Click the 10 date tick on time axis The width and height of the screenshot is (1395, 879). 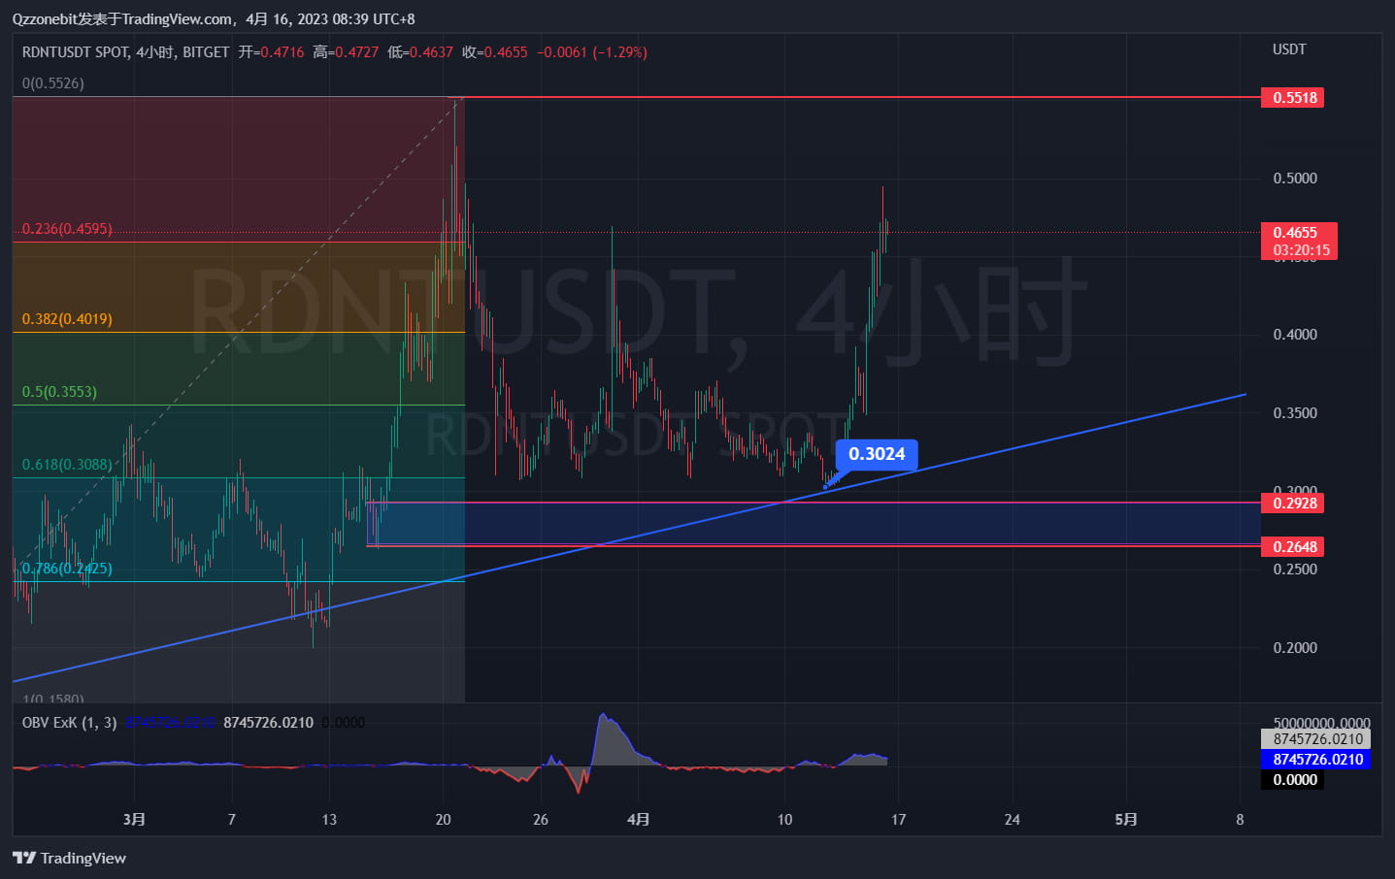tap(784, 820)
